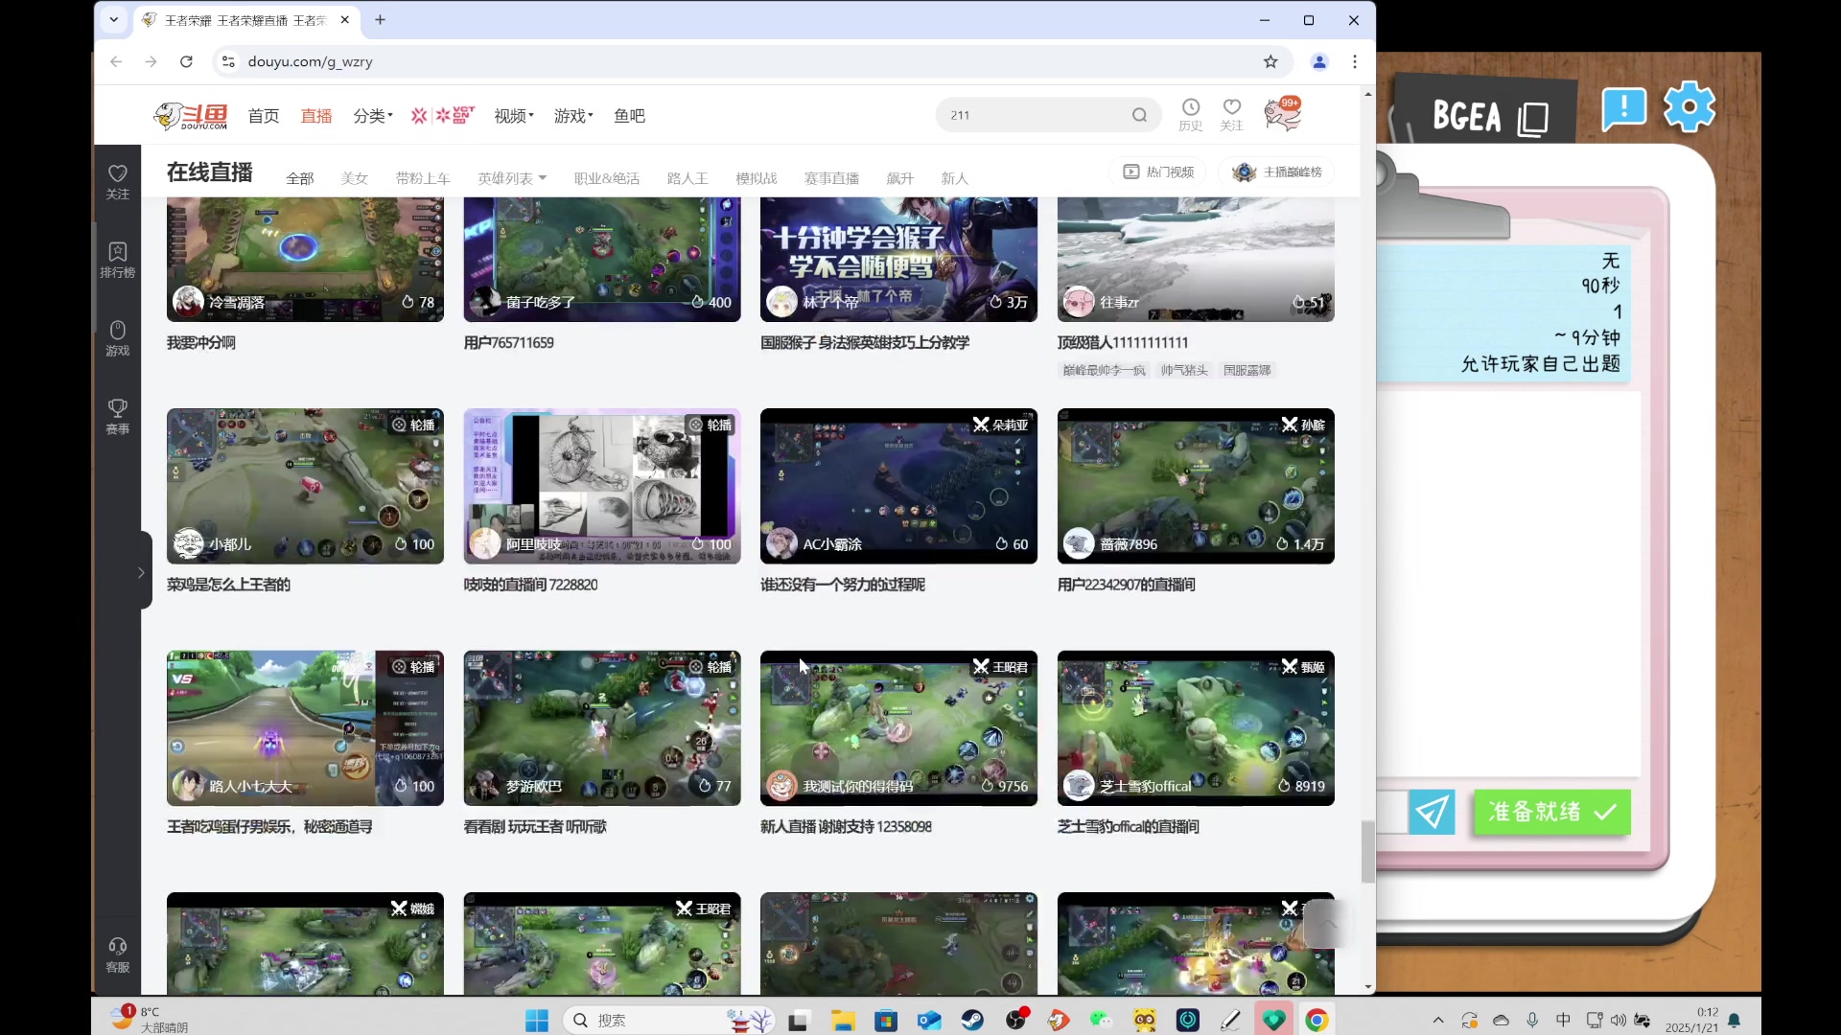Select the 路人王 tab
Screen dimensions: 1841x1035
(x=687, y=178)
